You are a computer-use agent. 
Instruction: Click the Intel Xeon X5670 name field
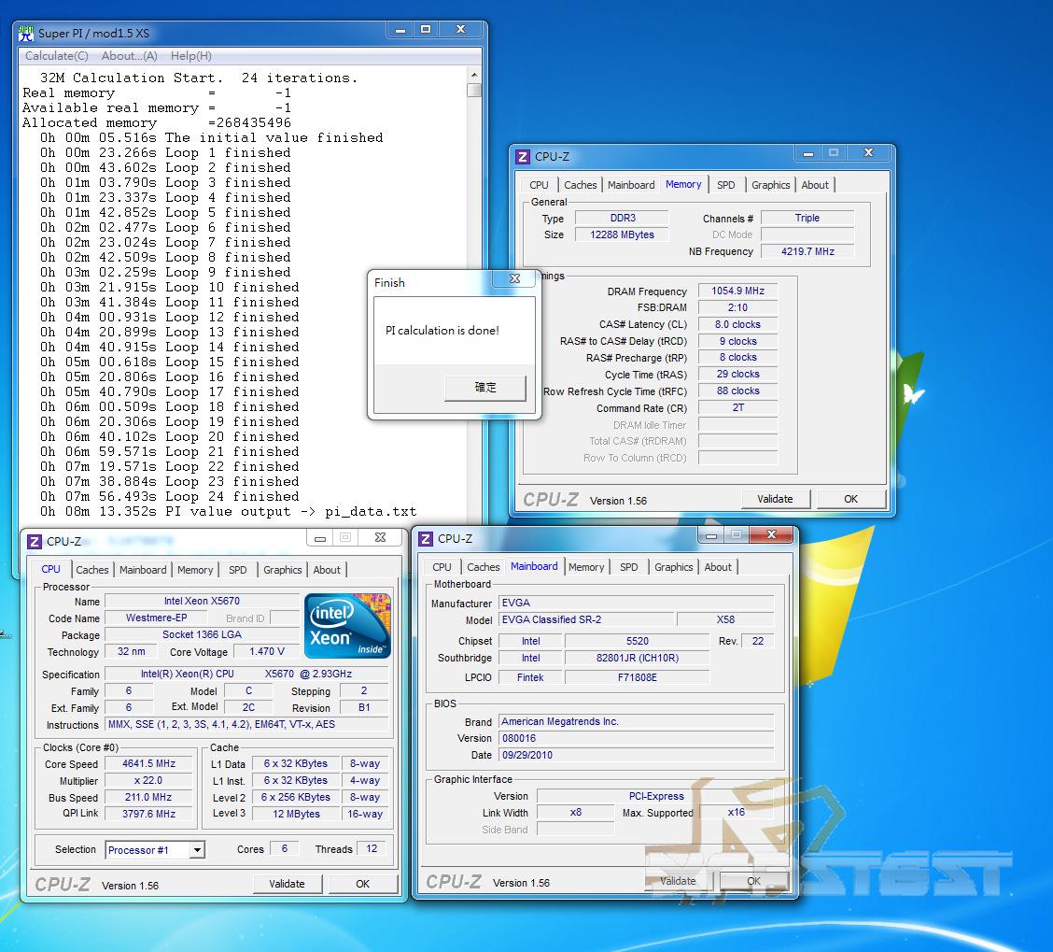203,601
